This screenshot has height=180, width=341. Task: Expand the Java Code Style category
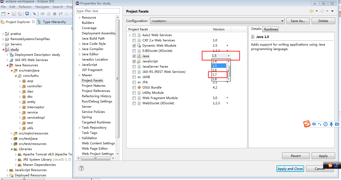tap(79, 44)
